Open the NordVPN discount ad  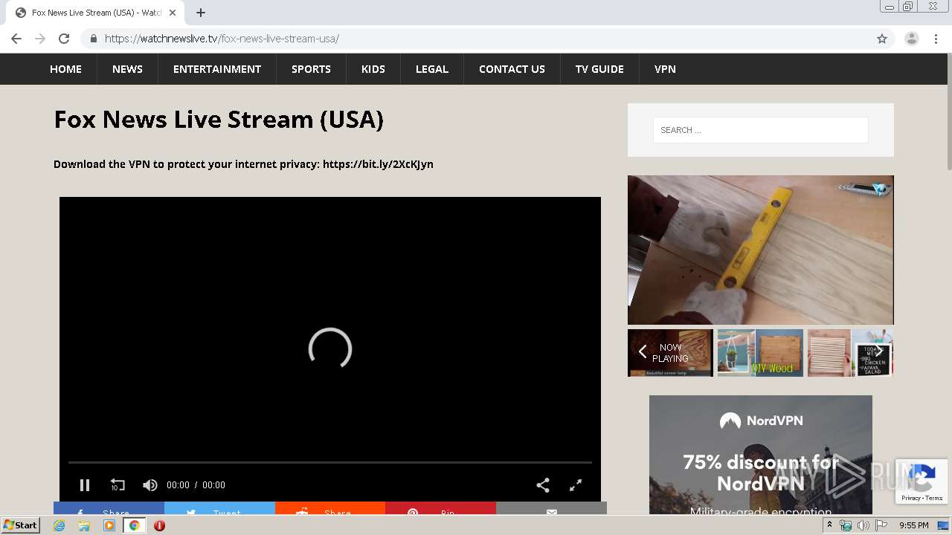coord(760,455)
